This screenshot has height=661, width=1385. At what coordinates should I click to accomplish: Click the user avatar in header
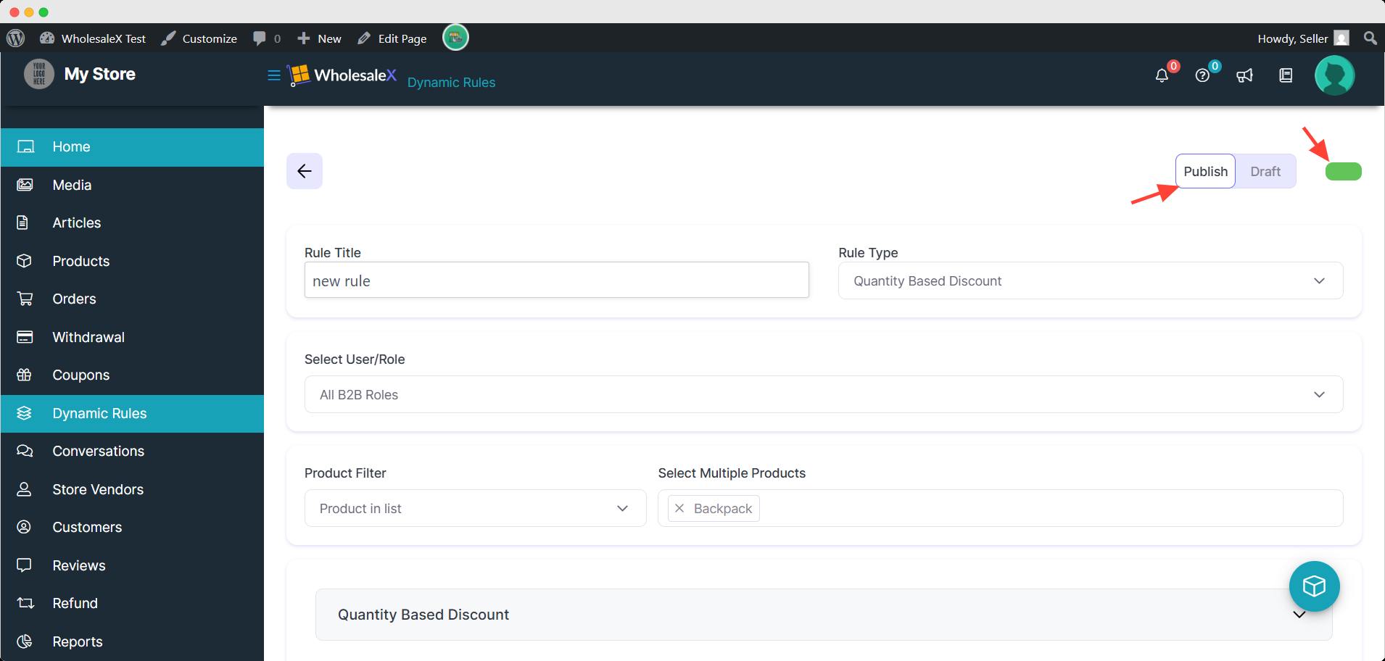[x=1335, y=75]
